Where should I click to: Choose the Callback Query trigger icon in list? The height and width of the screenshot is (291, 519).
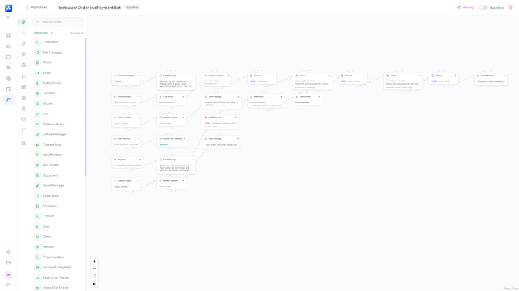click(37, 124)
